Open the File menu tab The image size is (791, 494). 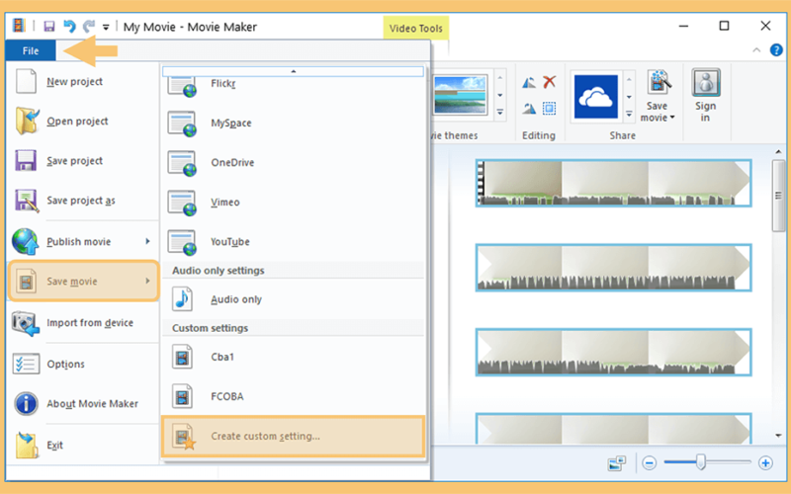click(31, 51)
